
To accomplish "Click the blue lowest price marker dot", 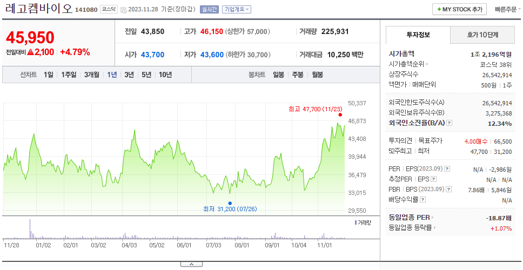I will click(230, 203).
